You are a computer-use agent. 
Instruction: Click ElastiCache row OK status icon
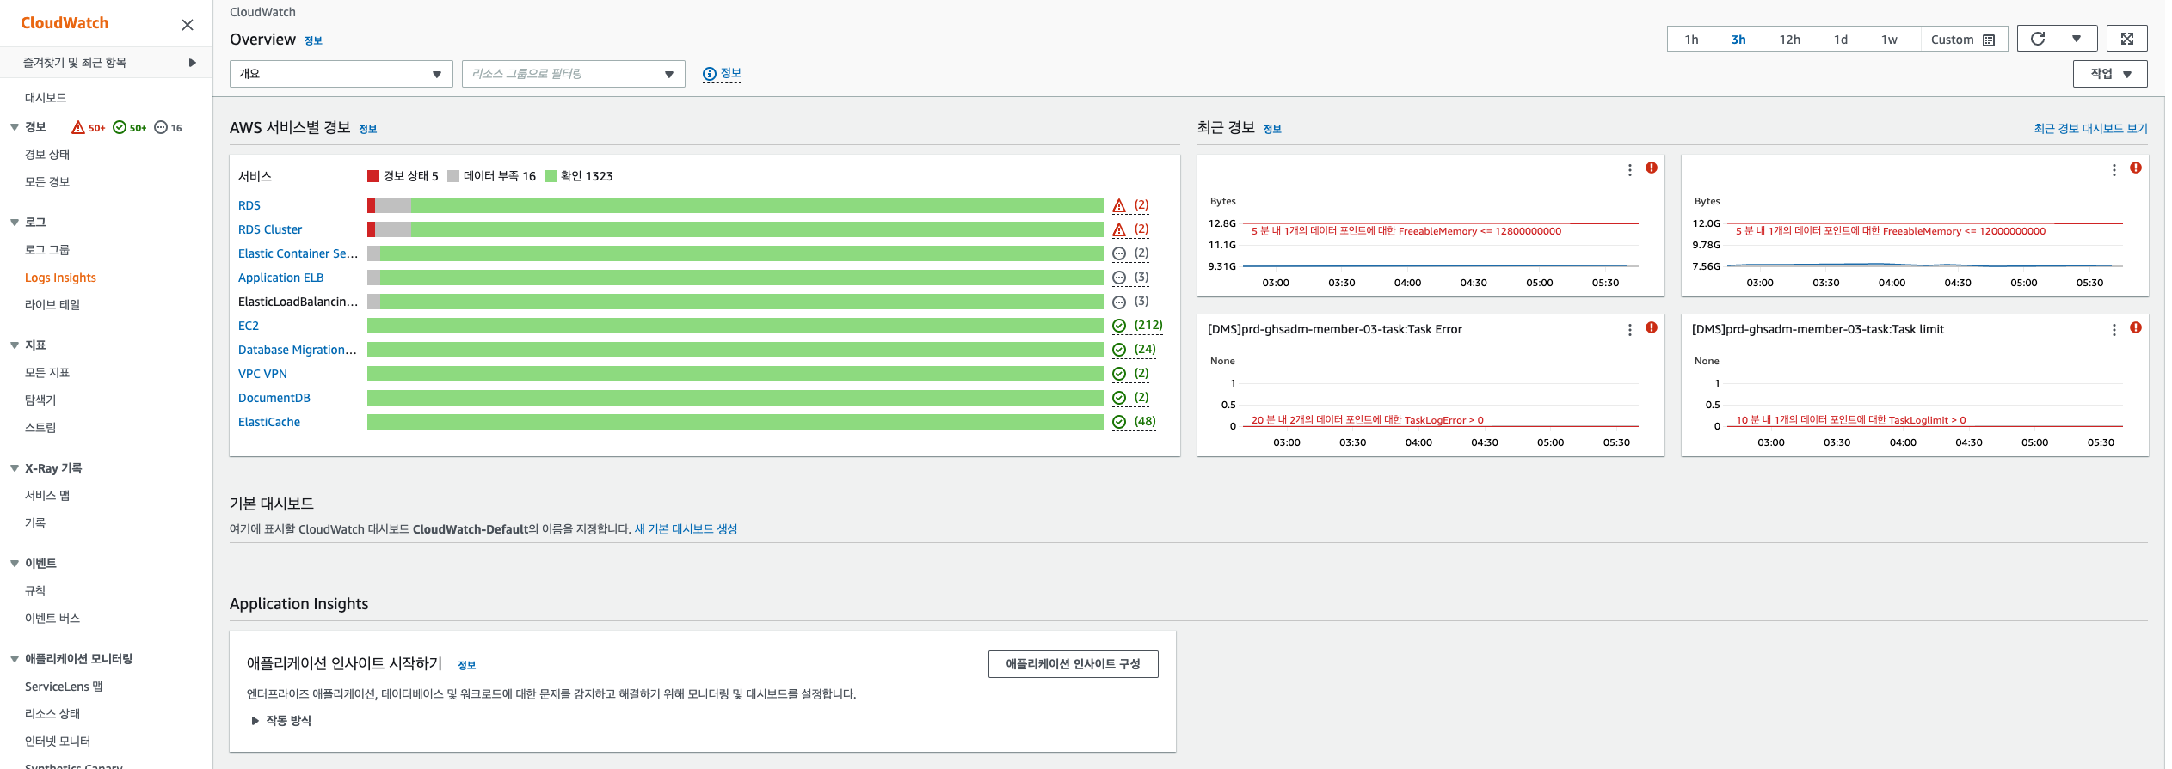coord(1119,422)
